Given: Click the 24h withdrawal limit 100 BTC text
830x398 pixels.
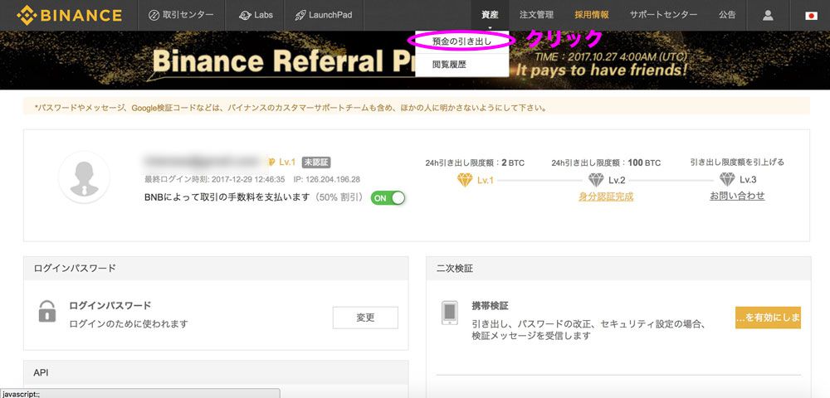Looking at the screenshot, I should coord(606,163).
